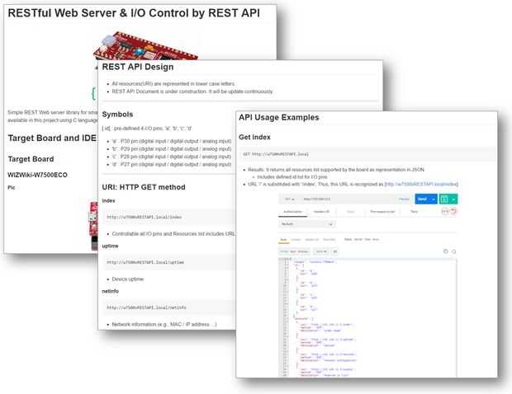This screenshot has width=512, height=394.
Task: Click the red board image at the top
Action: tap(145, 45)
